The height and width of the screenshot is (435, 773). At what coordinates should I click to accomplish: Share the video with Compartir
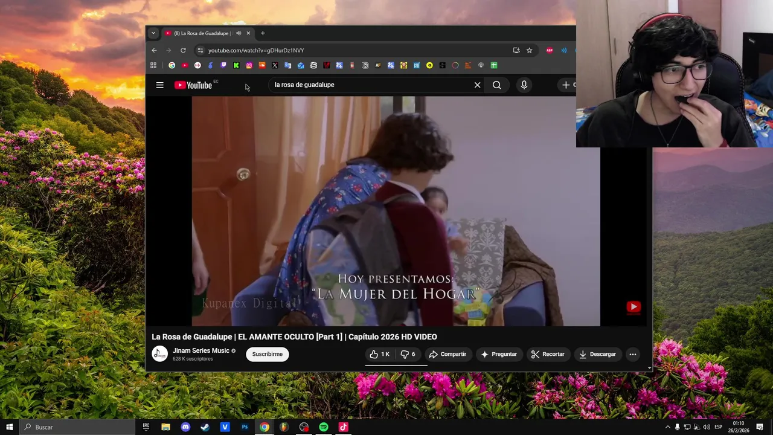tap(447, 354)
